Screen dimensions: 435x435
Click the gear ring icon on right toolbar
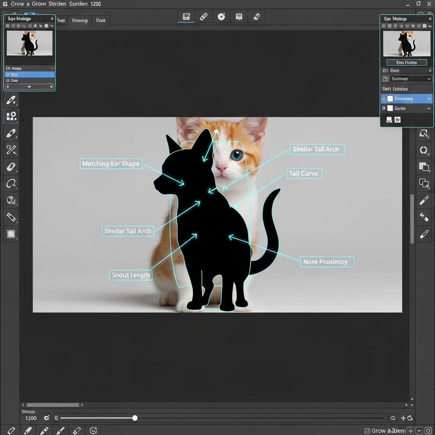424,150
